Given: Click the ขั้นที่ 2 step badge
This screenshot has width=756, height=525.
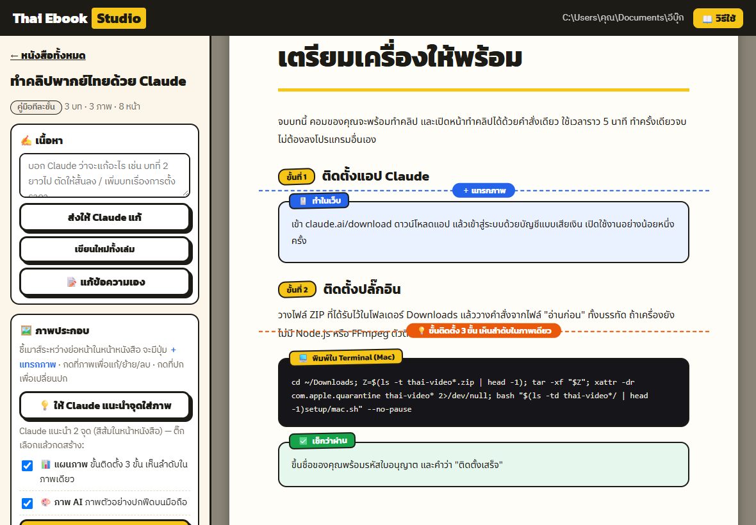Looking at the screenshot, I should pos(297,289).
